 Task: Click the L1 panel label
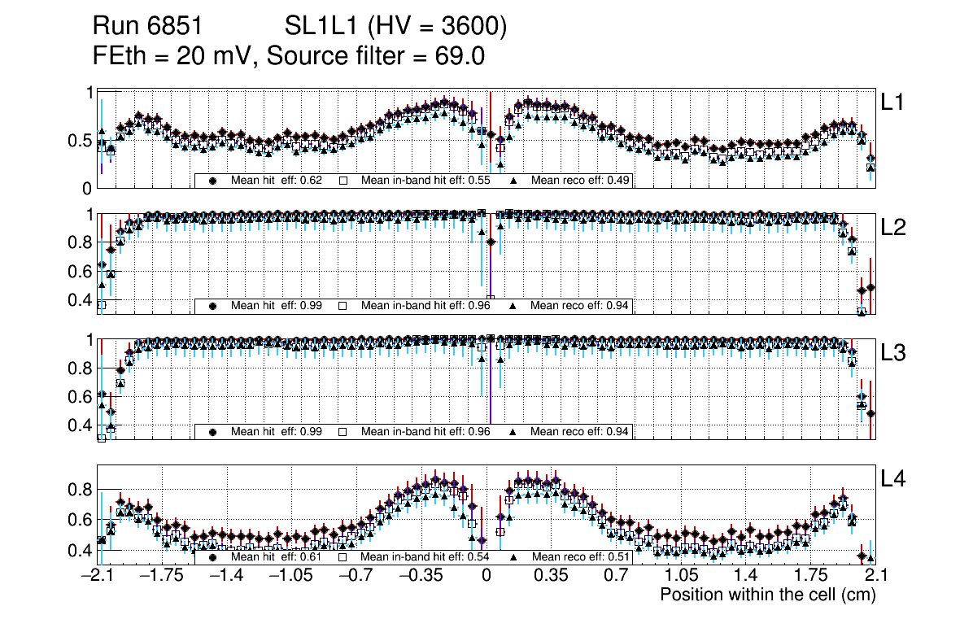892,102
